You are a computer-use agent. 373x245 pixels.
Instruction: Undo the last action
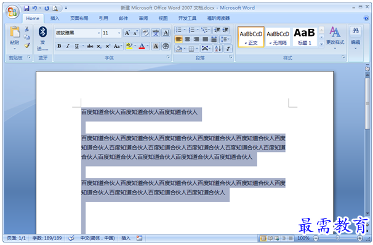coord(34,9)
